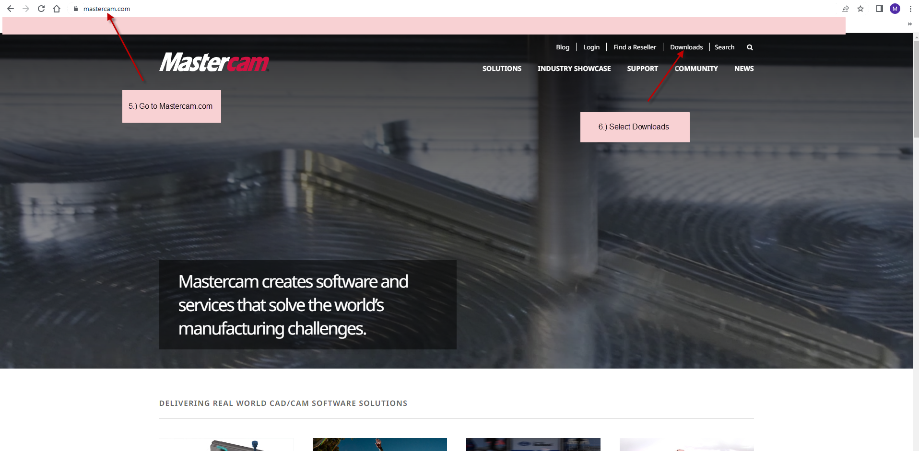The height and width of the screenshot is (451, 919).
Task: Open the browser side panel icon
Action: tap(879, 9)
